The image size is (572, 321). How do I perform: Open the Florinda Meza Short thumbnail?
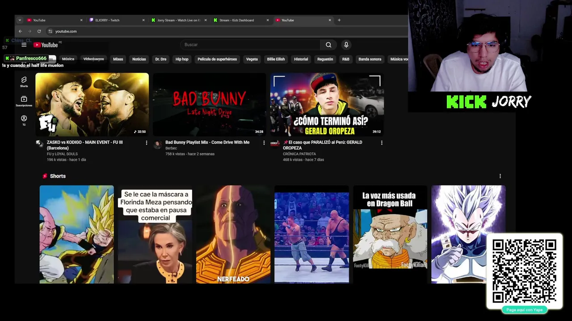(x=155, y=235)
